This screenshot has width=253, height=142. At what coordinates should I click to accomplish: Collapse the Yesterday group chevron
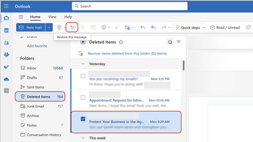pos(83,64)
